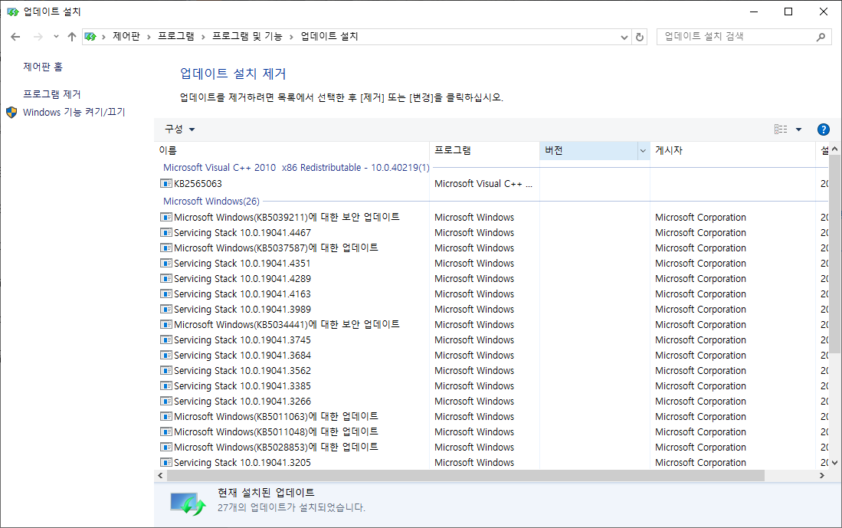Click the installed updates details pane icon
842x528 pixels.
tap(188, 503)
